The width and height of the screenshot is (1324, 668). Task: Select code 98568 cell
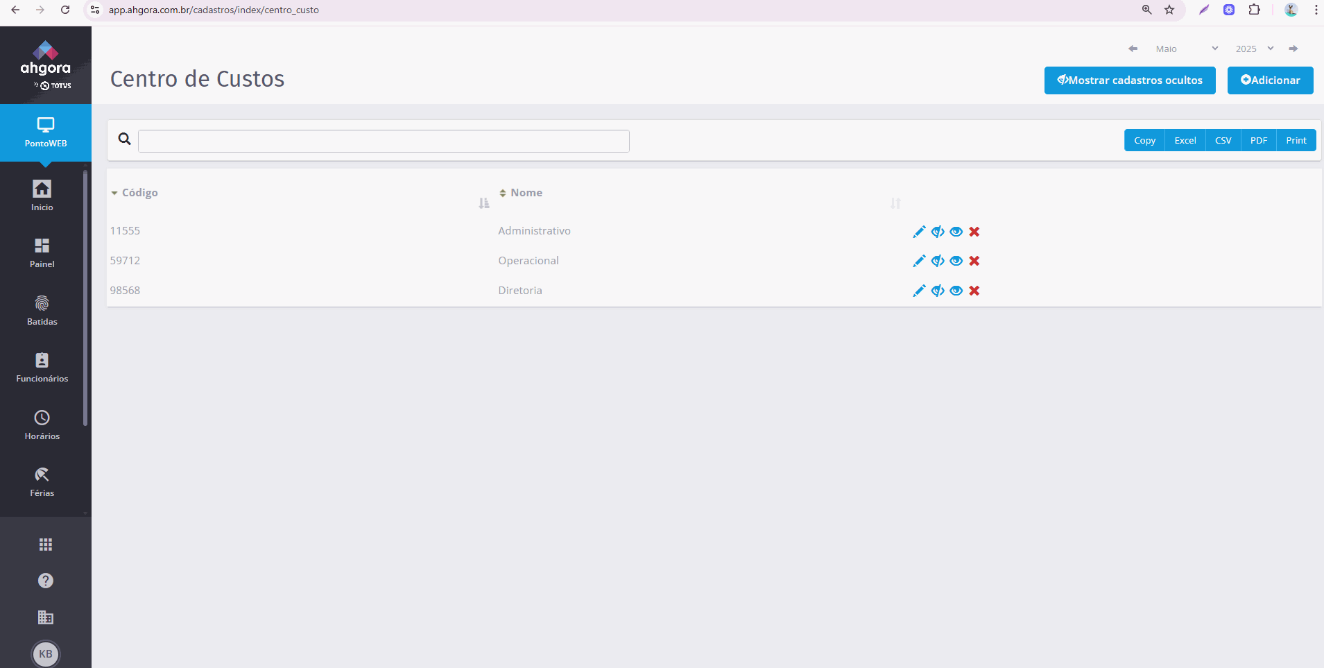point(125,291)
